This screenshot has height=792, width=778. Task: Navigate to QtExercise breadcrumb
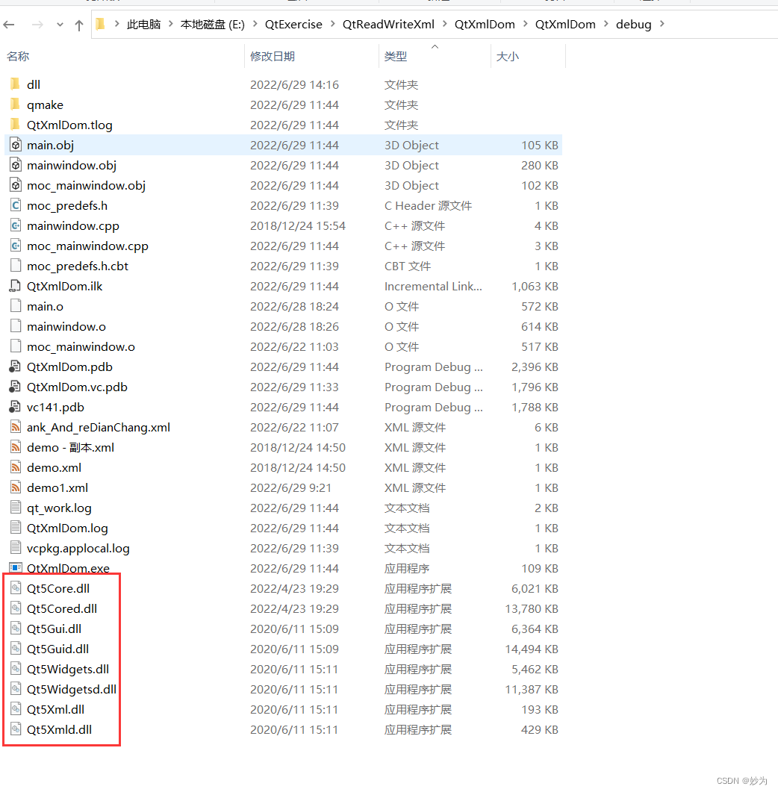click(293, 24)
